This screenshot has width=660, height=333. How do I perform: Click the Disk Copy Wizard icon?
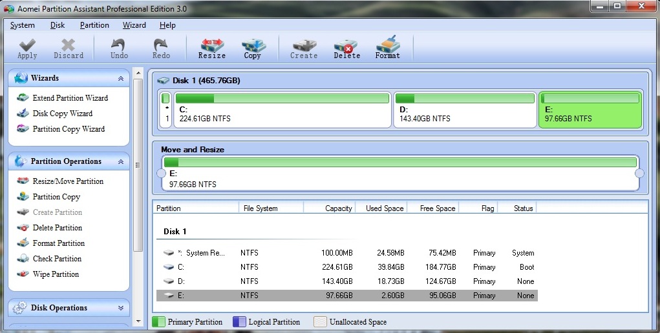pos(23,114)
